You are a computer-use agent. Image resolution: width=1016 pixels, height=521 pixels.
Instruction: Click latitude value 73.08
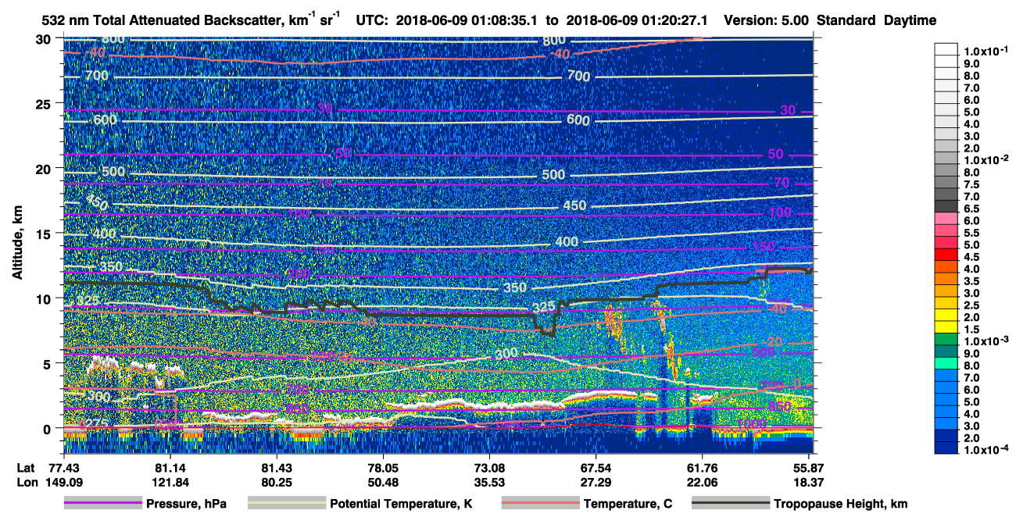click(489, 466)
